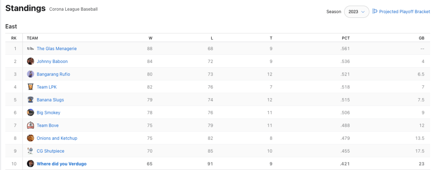Open the Season 2023 dropdown

point(356,12)
